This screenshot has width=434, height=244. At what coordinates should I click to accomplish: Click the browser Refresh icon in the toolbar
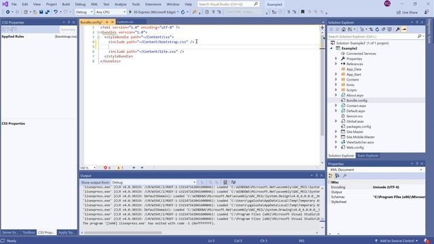[182, 12]
